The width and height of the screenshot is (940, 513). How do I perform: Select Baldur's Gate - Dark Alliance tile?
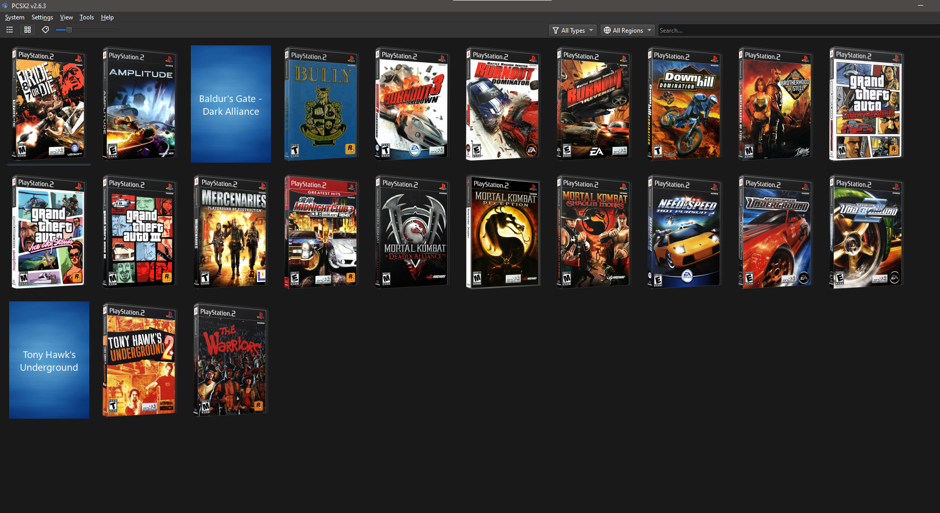click(x=231, y=104)
